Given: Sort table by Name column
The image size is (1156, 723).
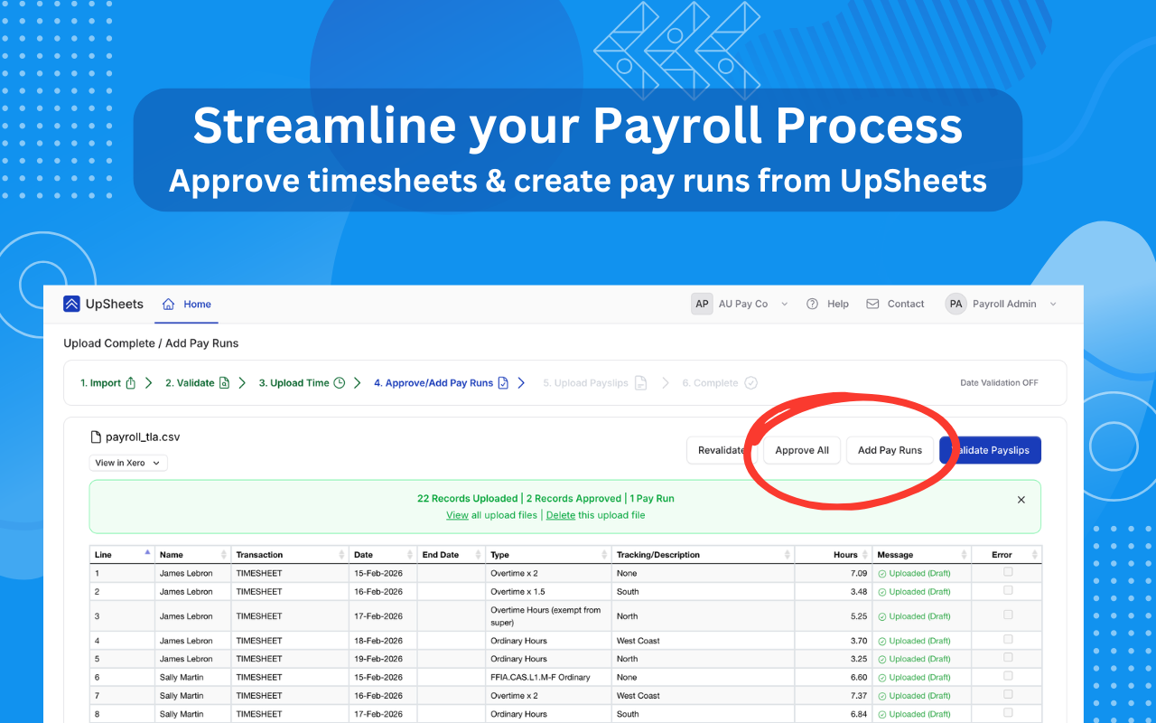Looking at the screenshot, I should point(193,554).
